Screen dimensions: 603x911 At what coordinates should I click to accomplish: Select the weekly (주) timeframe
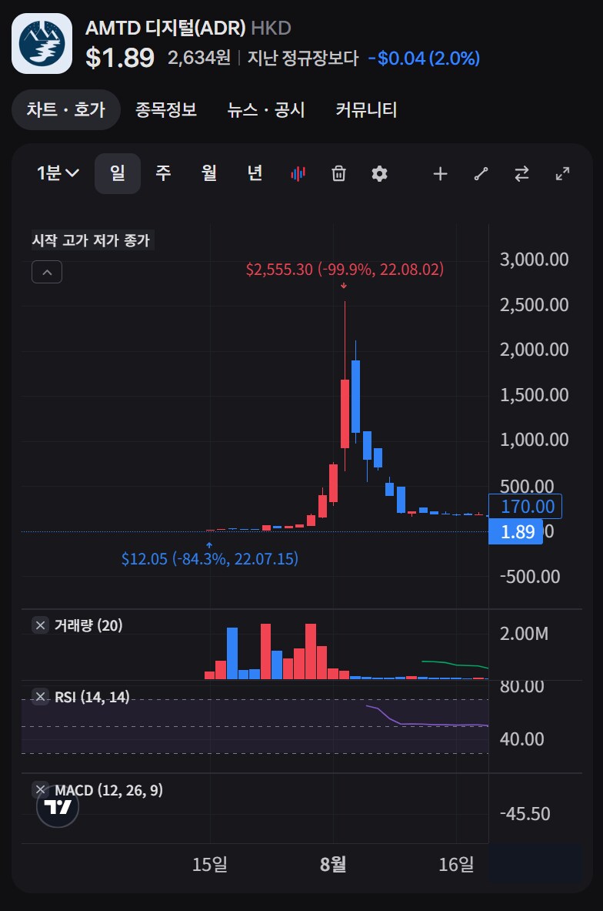[163, 173]
